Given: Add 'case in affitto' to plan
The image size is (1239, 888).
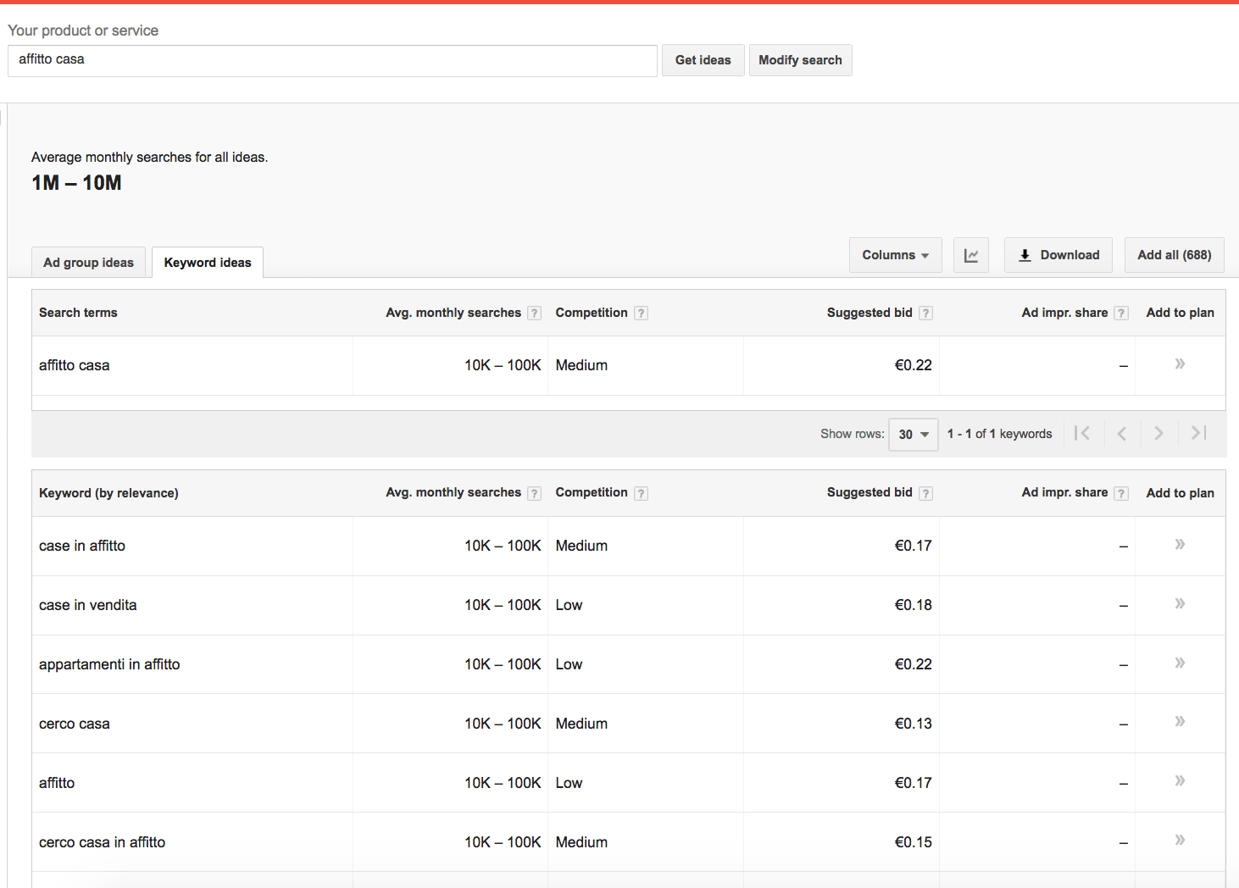Looking at the screenshot, I should (1180, 544).
